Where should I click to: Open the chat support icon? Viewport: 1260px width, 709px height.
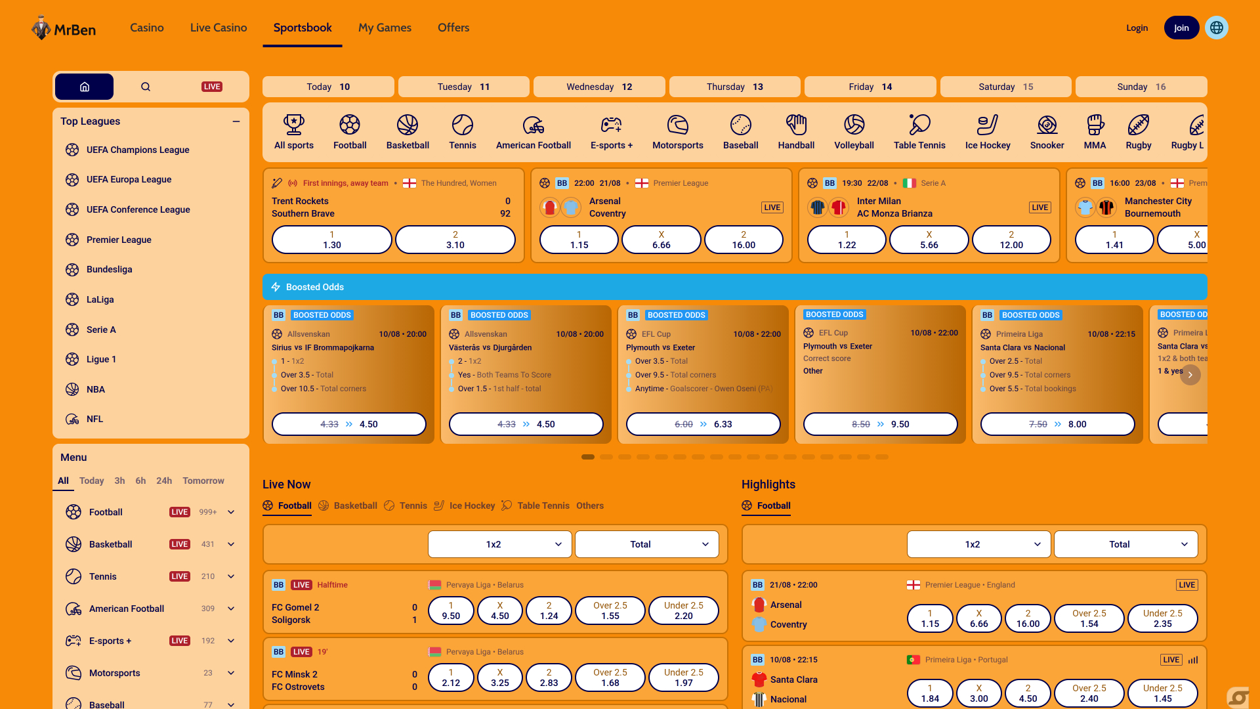pos(1239,697)
